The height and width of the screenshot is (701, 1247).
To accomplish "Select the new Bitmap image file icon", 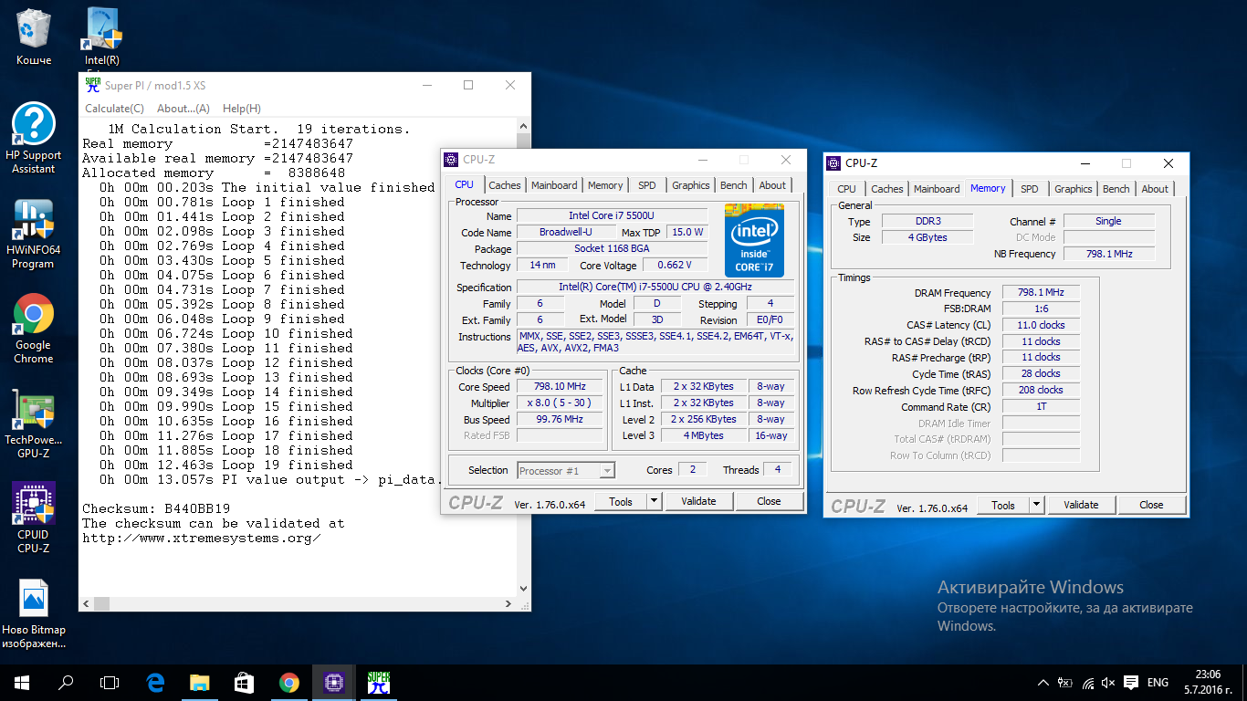I will (34, 613).
